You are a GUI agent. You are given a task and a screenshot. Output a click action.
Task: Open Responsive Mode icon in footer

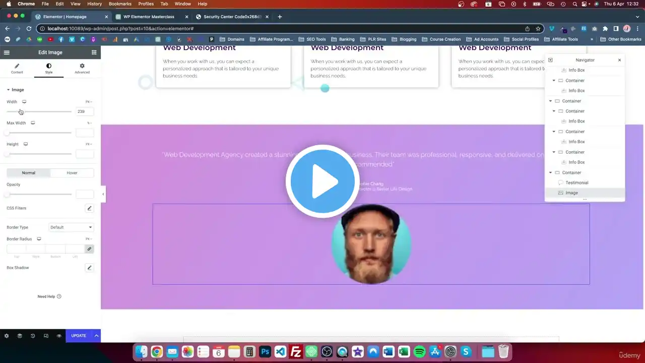click(46, 336)
